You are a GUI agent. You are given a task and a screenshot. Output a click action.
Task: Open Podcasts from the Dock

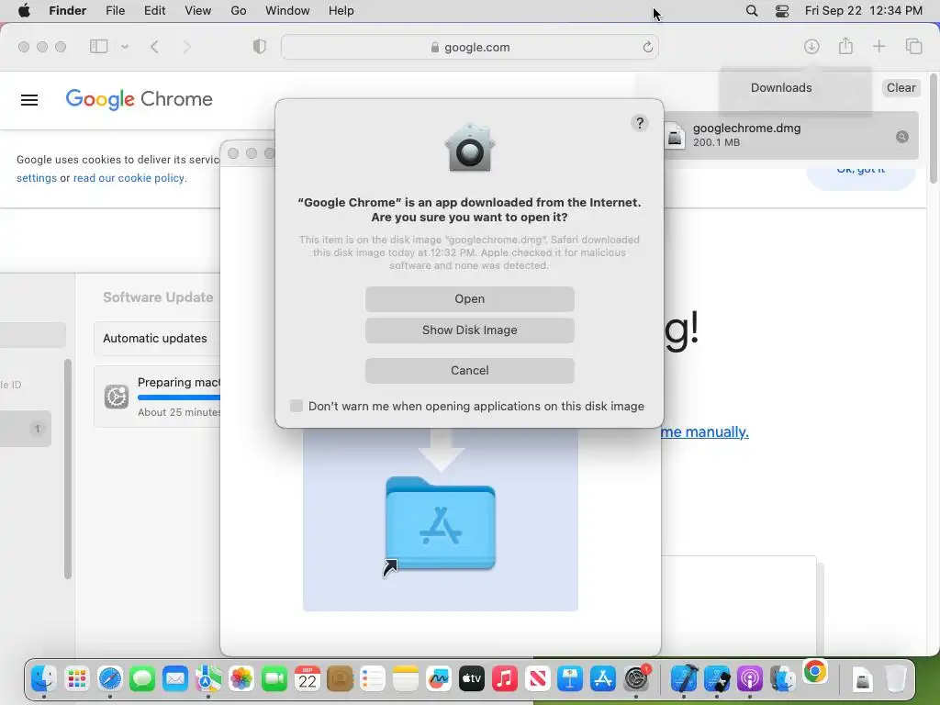point(749,678)
